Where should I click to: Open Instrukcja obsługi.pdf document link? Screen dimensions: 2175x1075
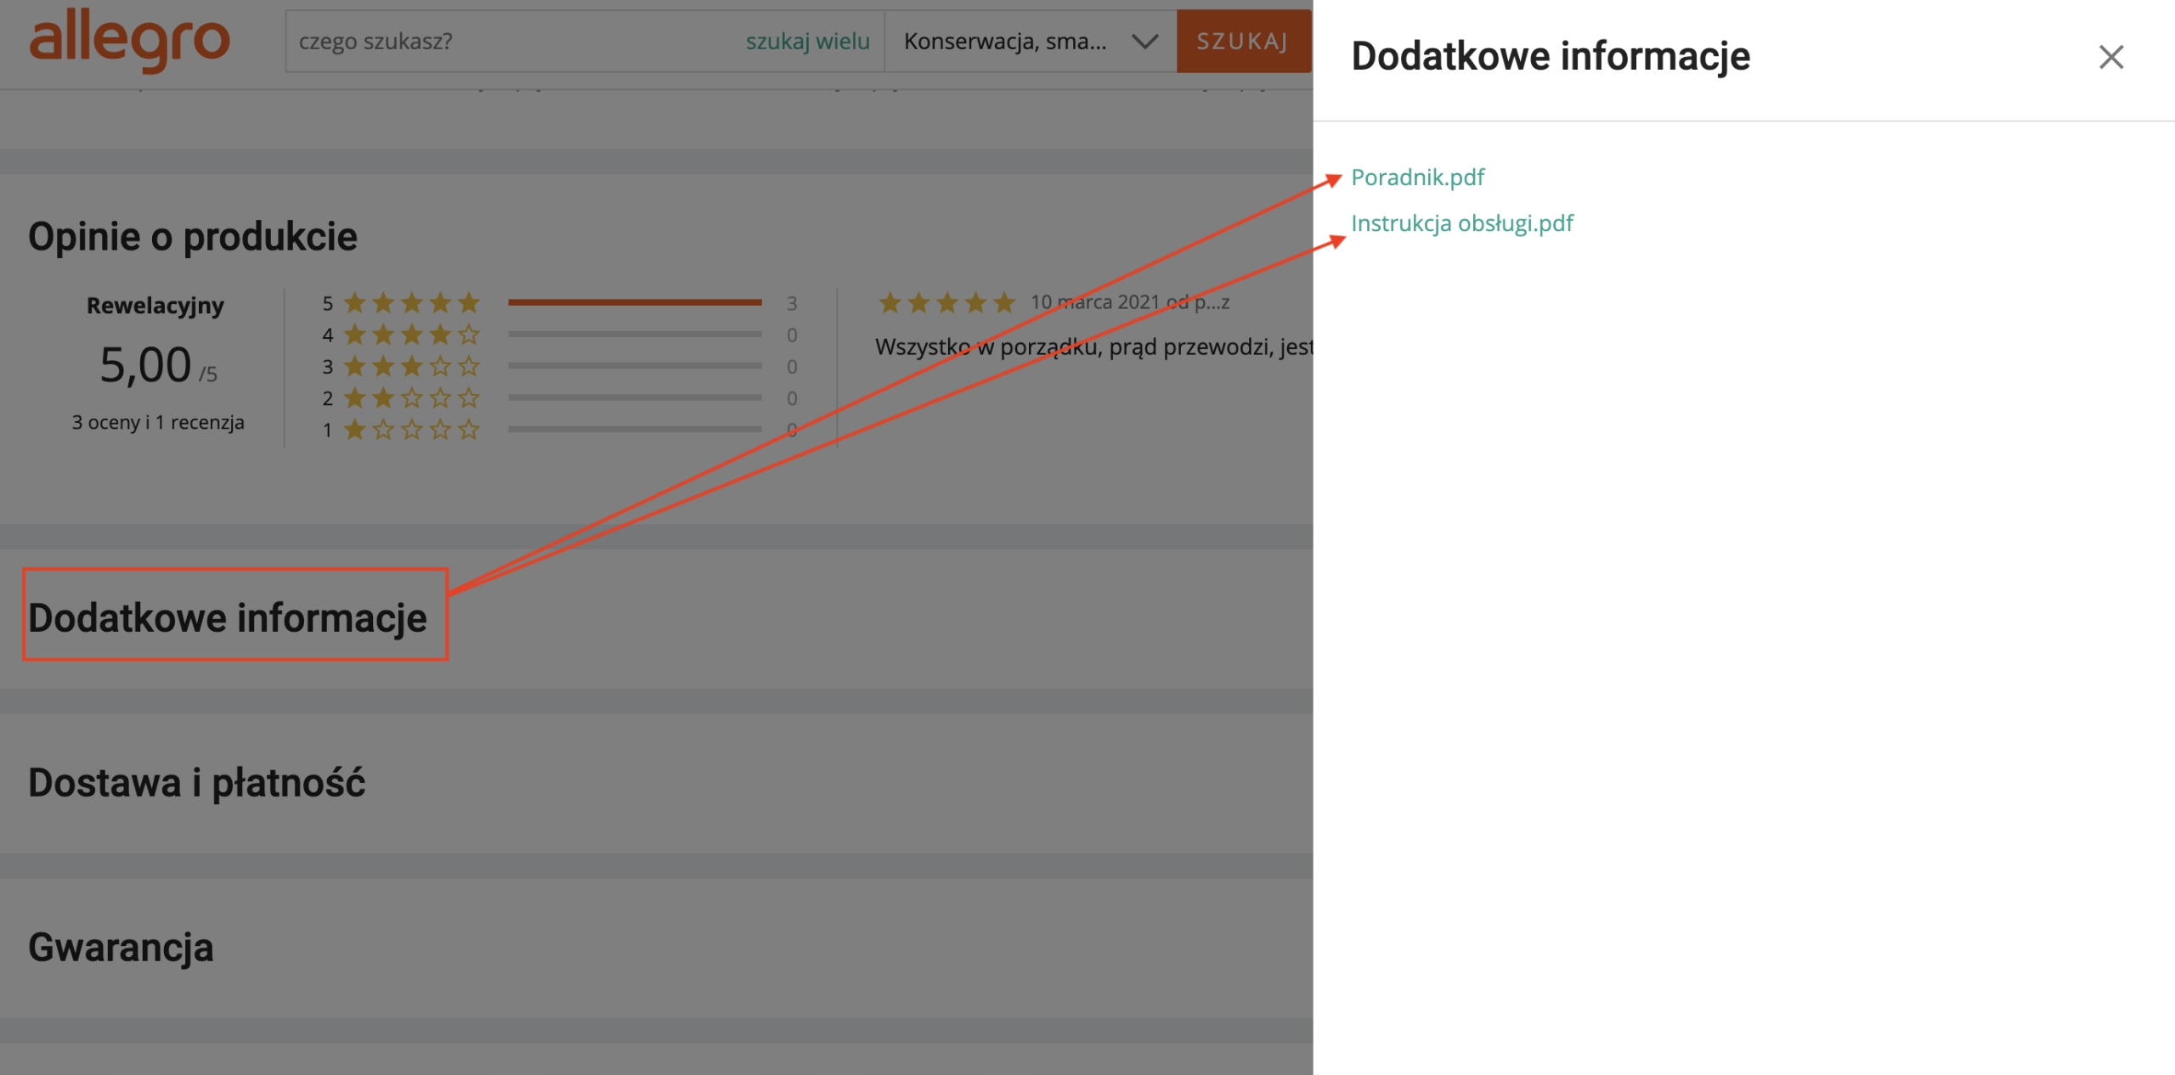pyautogui.click(x=1461, y=223)
